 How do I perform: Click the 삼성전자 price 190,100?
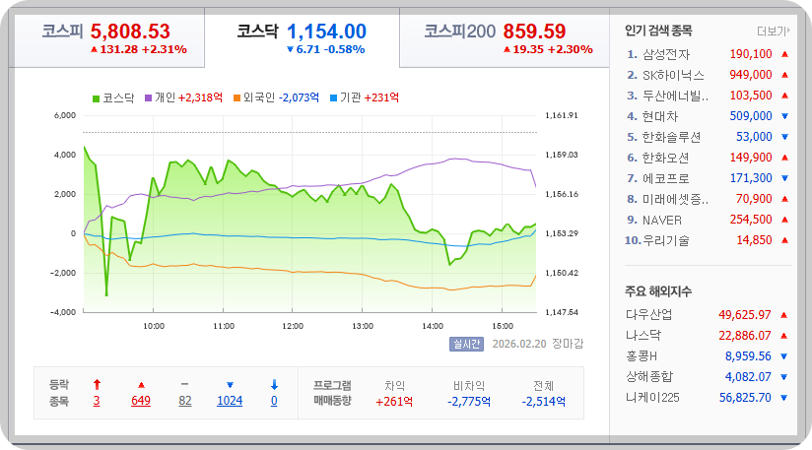[x=751, y=54]
